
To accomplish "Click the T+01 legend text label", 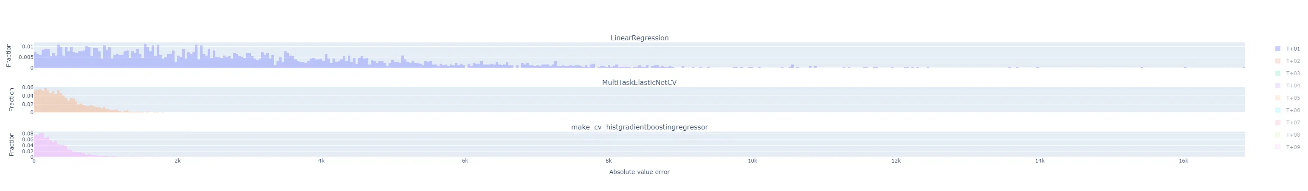I will click(x=1293, y=49).
